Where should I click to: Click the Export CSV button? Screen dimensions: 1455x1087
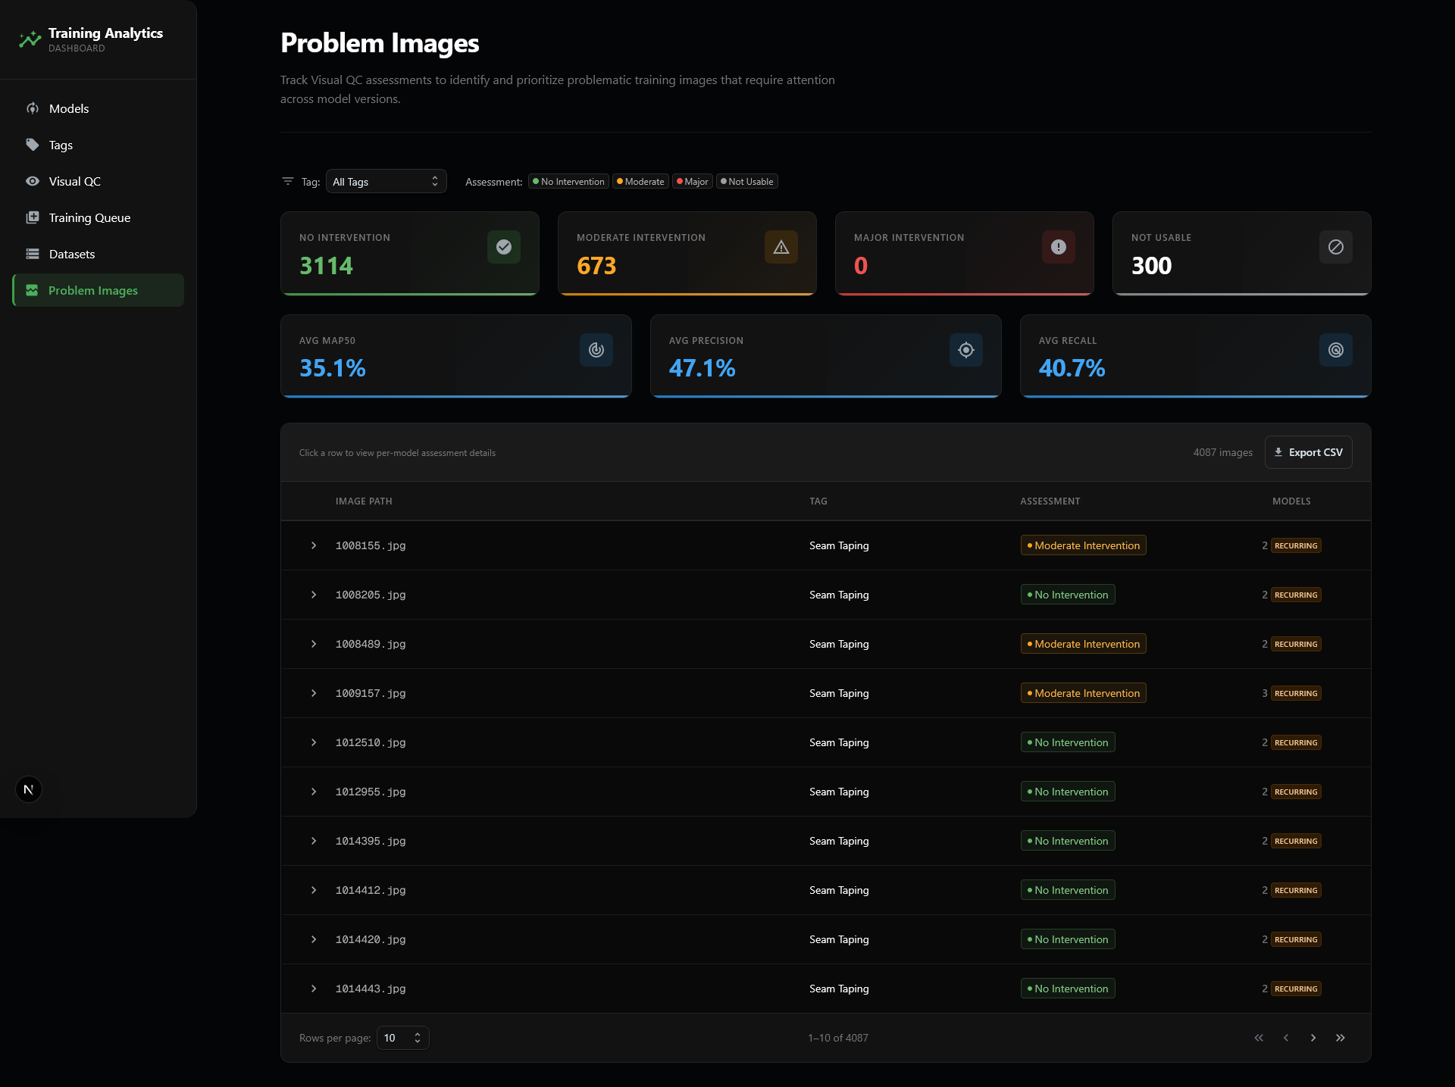tap(1309, 452)
